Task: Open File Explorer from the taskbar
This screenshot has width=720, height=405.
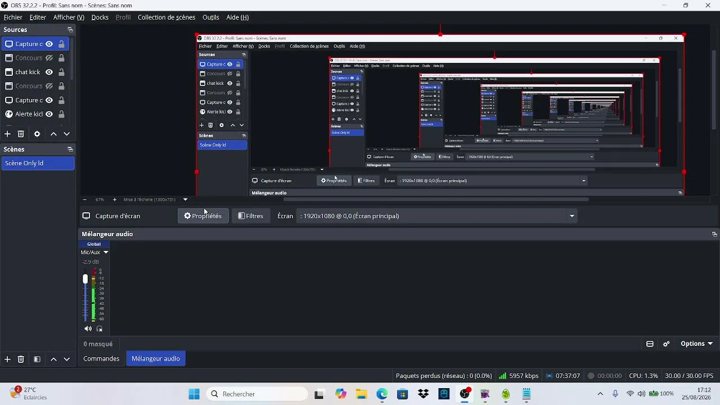Action: tap(361, 394)
